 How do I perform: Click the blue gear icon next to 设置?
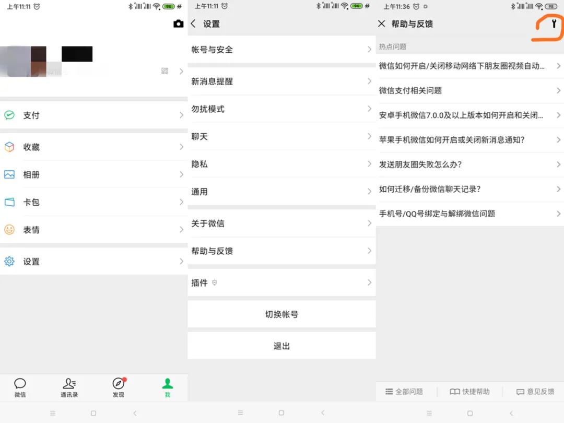point(9,261)
